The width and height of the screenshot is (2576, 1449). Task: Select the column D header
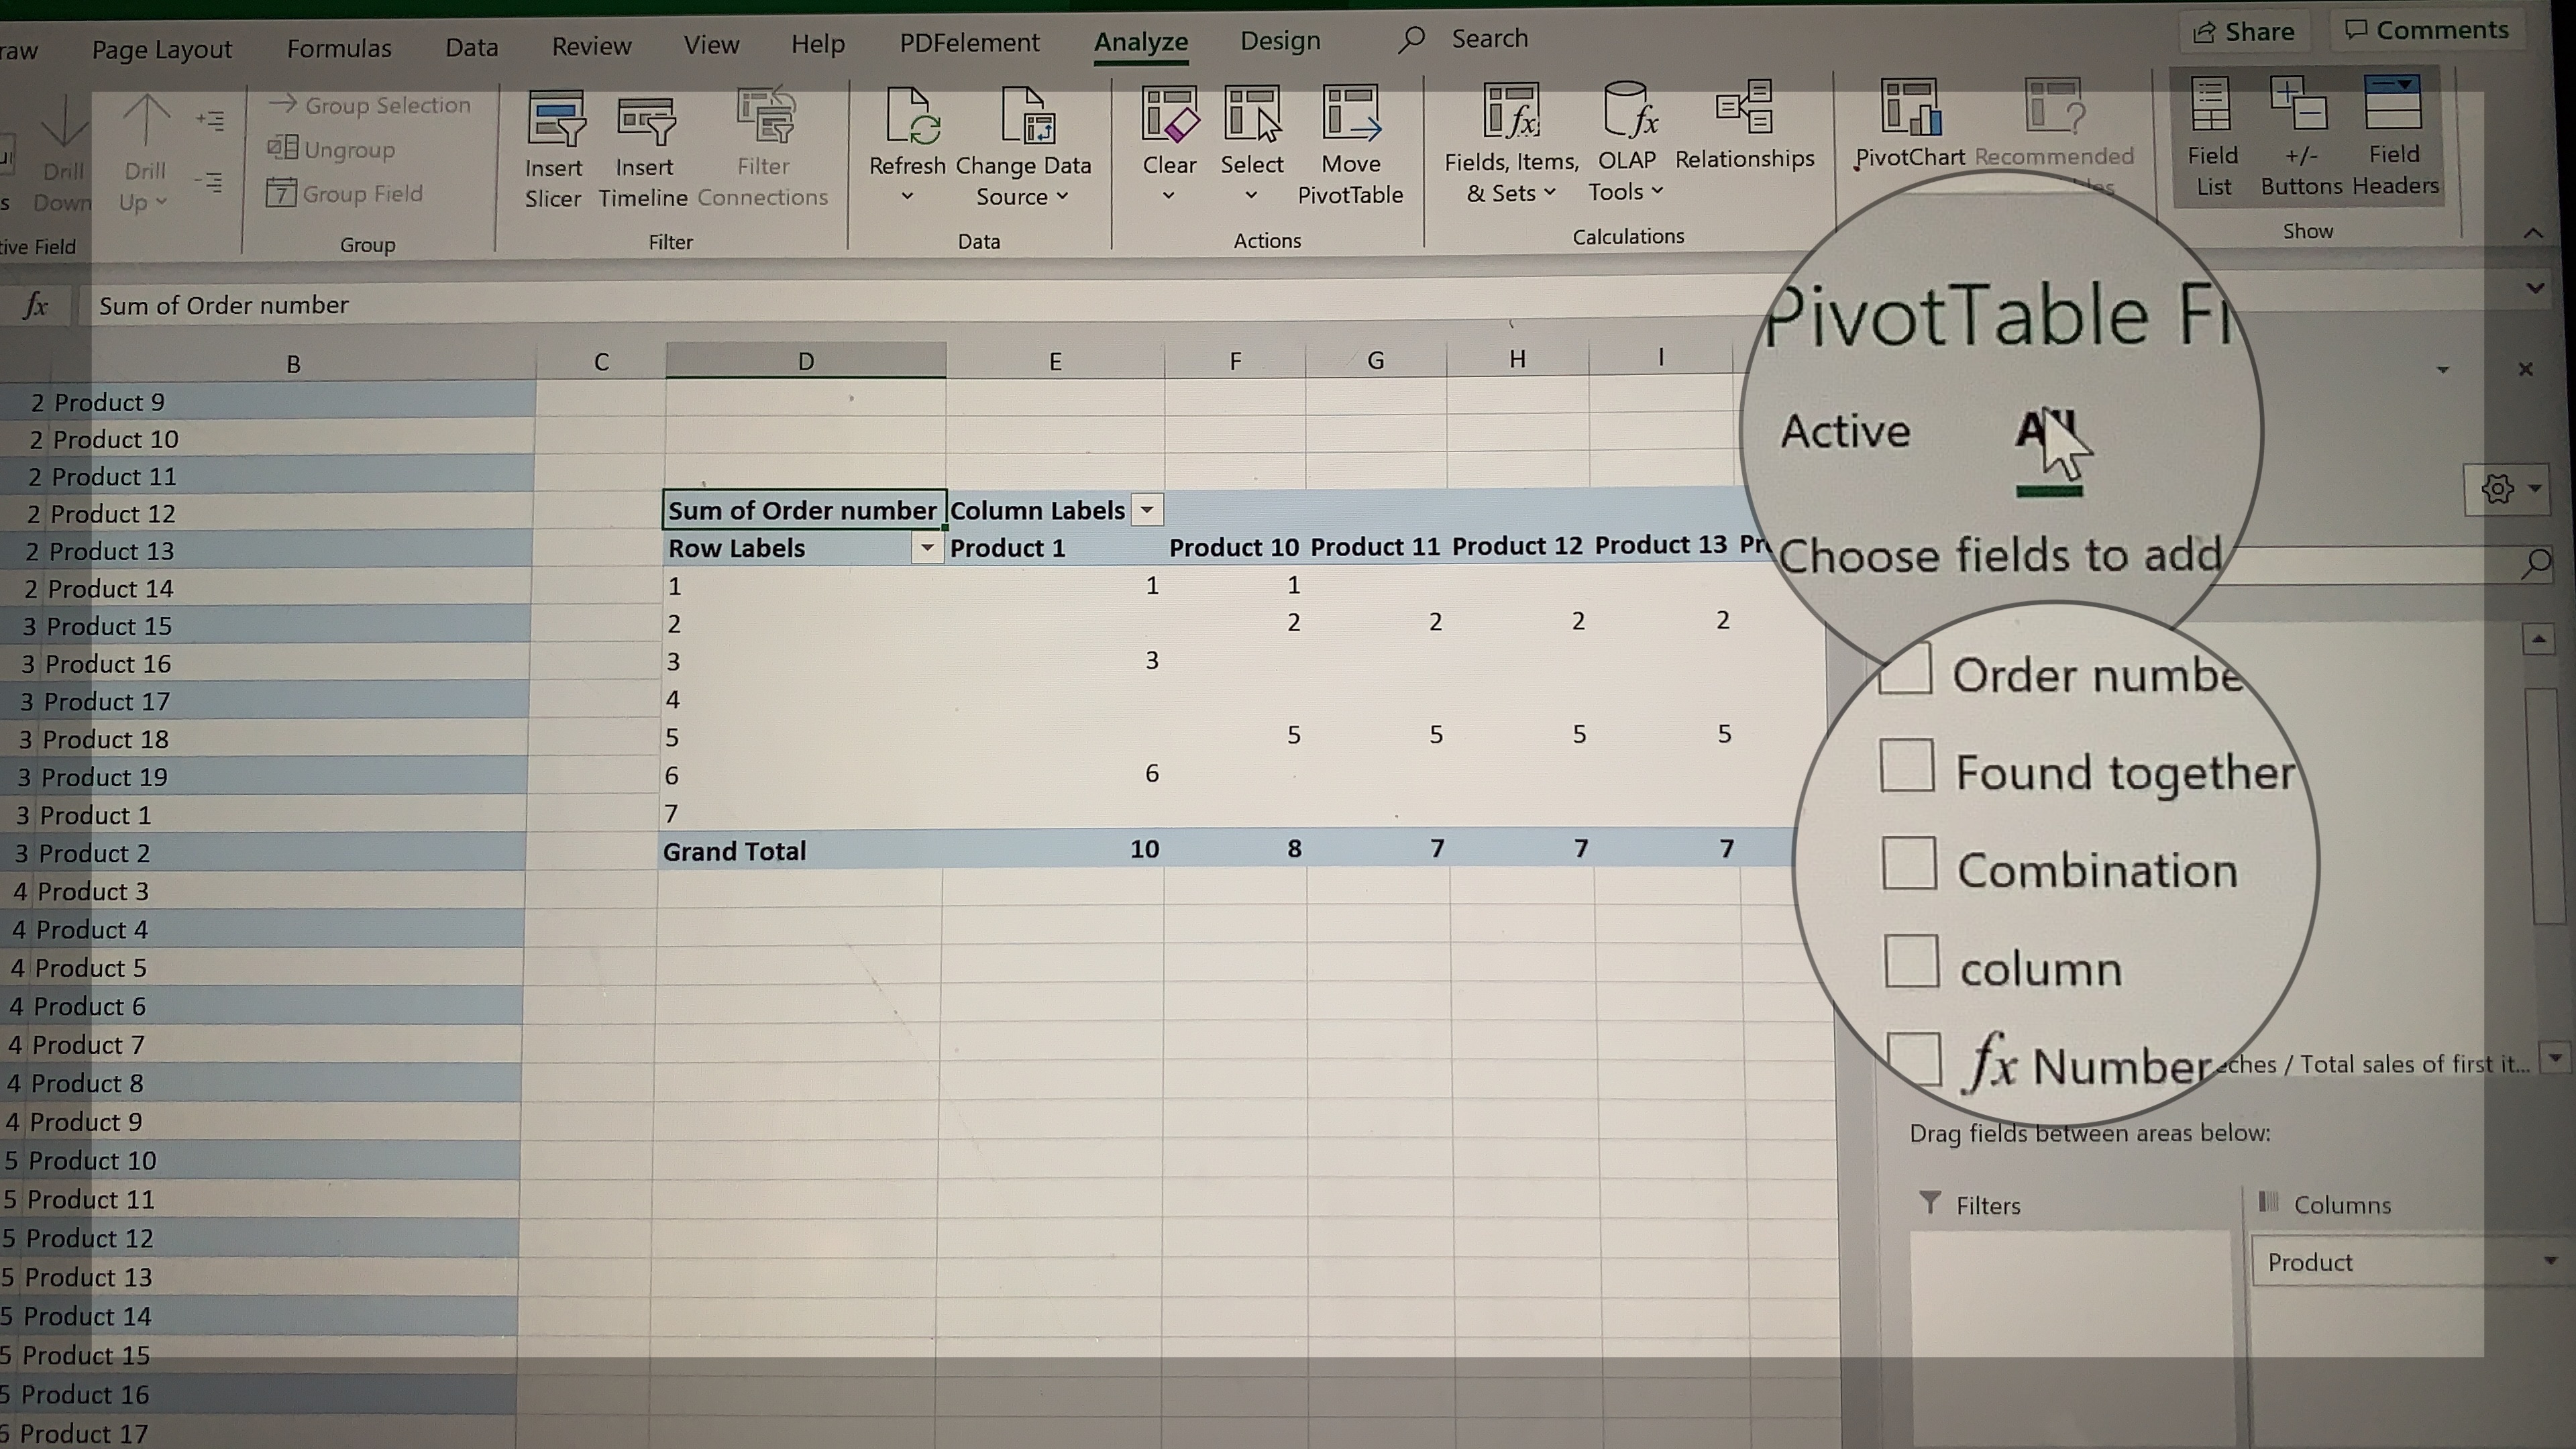[805, 361]
